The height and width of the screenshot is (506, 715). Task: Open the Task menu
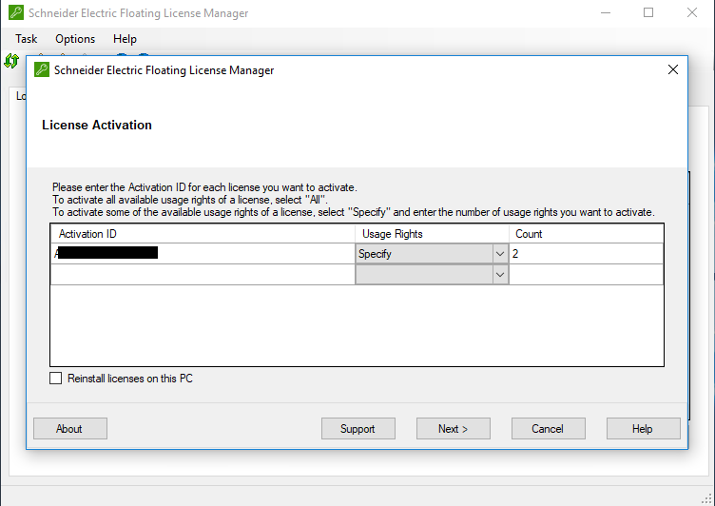pos(26,39)
